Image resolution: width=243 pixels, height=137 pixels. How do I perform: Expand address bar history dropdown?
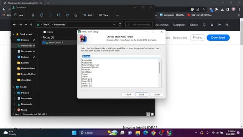pos(114,24)
